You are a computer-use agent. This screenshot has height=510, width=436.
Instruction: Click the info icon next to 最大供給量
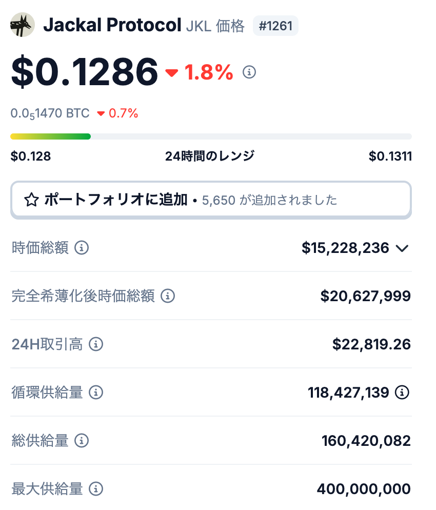point(96,489)
